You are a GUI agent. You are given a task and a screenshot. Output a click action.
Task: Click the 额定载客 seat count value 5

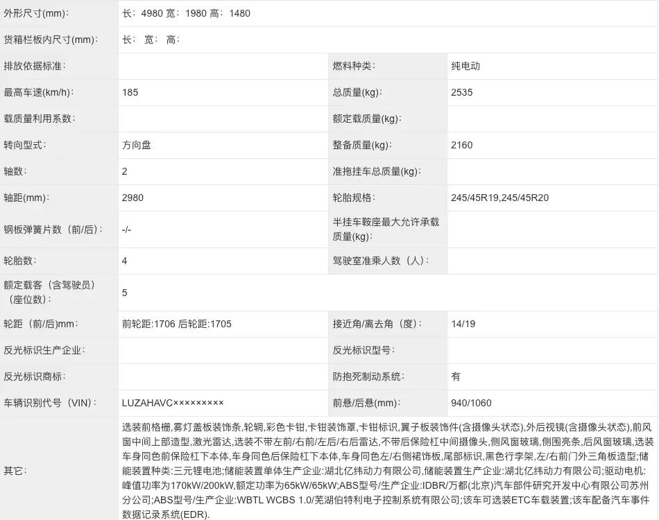point(125,293)
